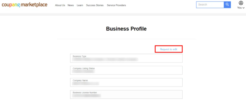Open the user account avatar icon
The height and width of the screenshot is (102, 246).
tap(241, 3)
